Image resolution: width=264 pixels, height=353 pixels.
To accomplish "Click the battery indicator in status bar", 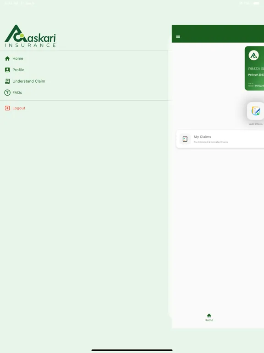I will click(x=256, y=3).
